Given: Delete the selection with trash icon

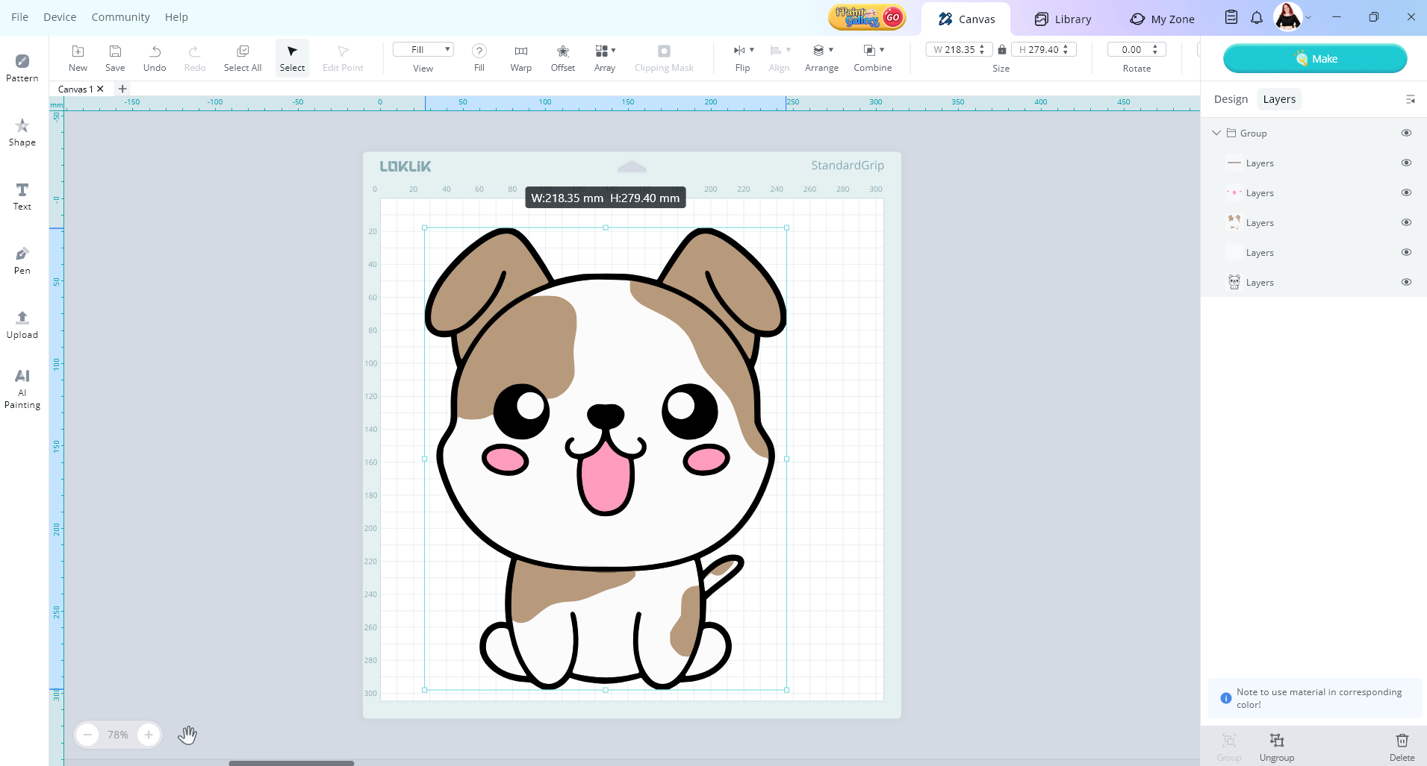Looking at the screenshot, I should click(x=1402, y=746).
